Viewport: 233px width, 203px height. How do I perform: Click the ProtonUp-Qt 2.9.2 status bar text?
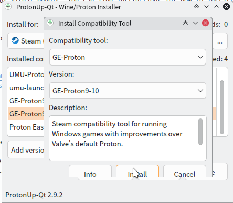pyautogui.click(x=34, y=195)
